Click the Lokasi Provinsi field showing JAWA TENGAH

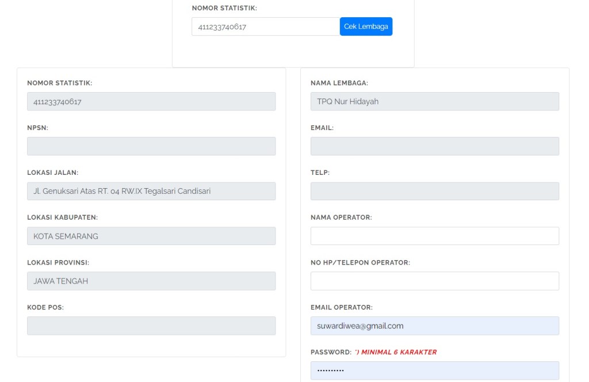point(151,281)
